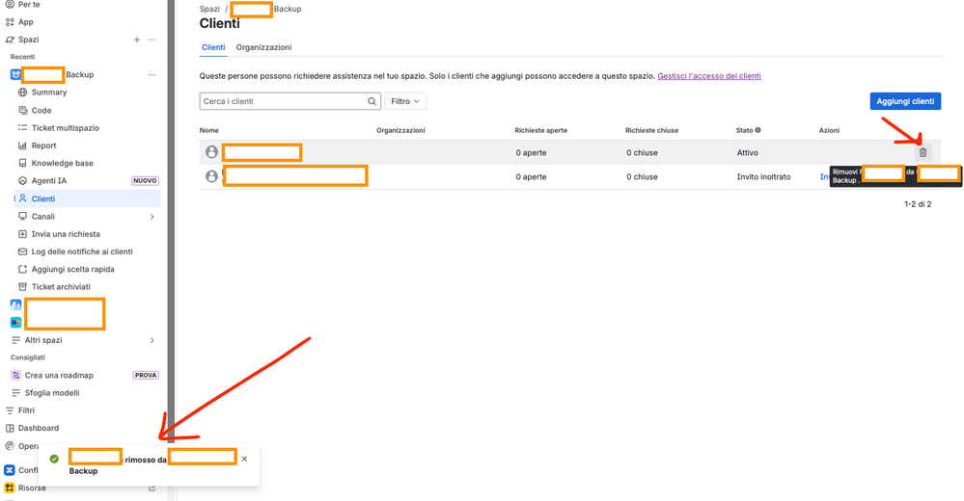The image size is (964, 501).
Task: Dismiss the rimosso notification with X
Action: point(244,460)
